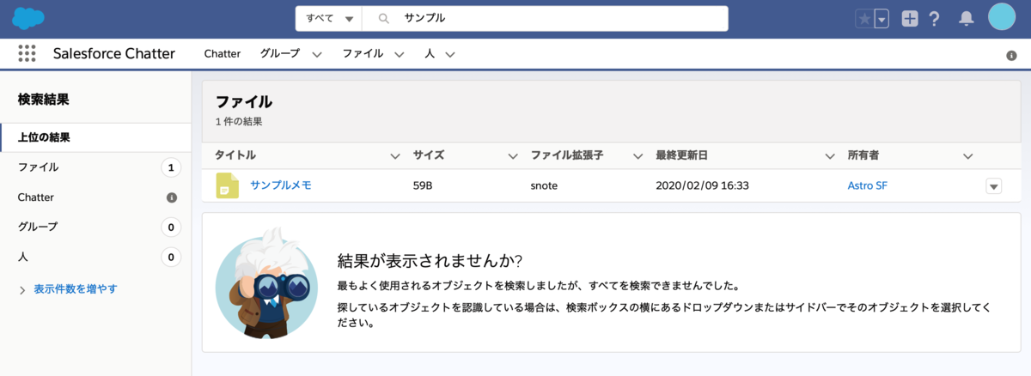Expand 表示件数を増やす in sidebar

(x=76, y=289)
